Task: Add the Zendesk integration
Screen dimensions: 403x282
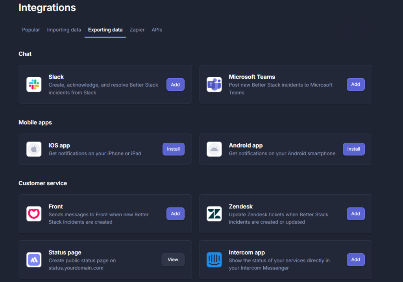Action: point(355,214)
